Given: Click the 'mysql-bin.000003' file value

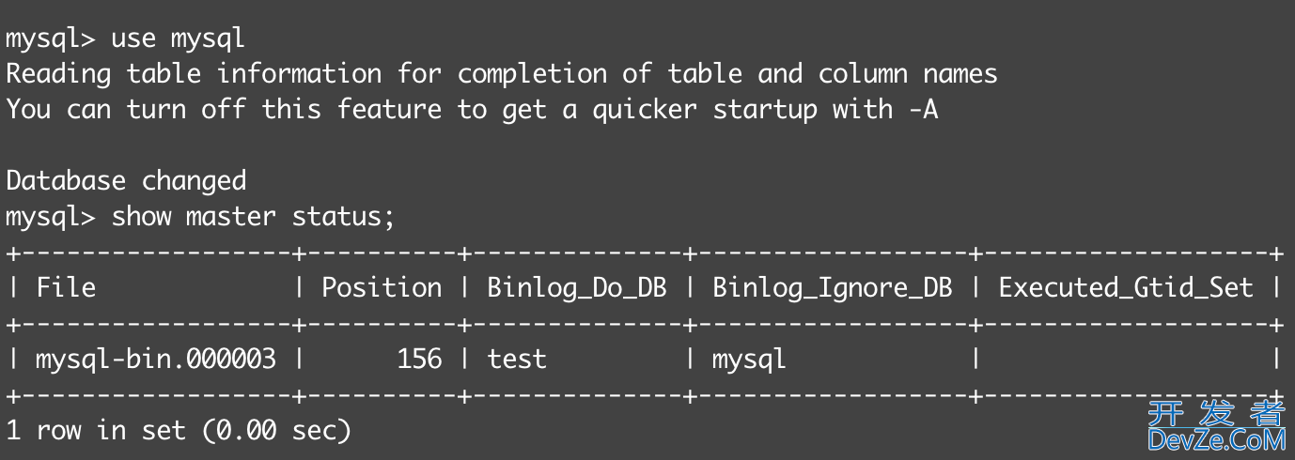Looking at the screenshot, I should point(156,359).
